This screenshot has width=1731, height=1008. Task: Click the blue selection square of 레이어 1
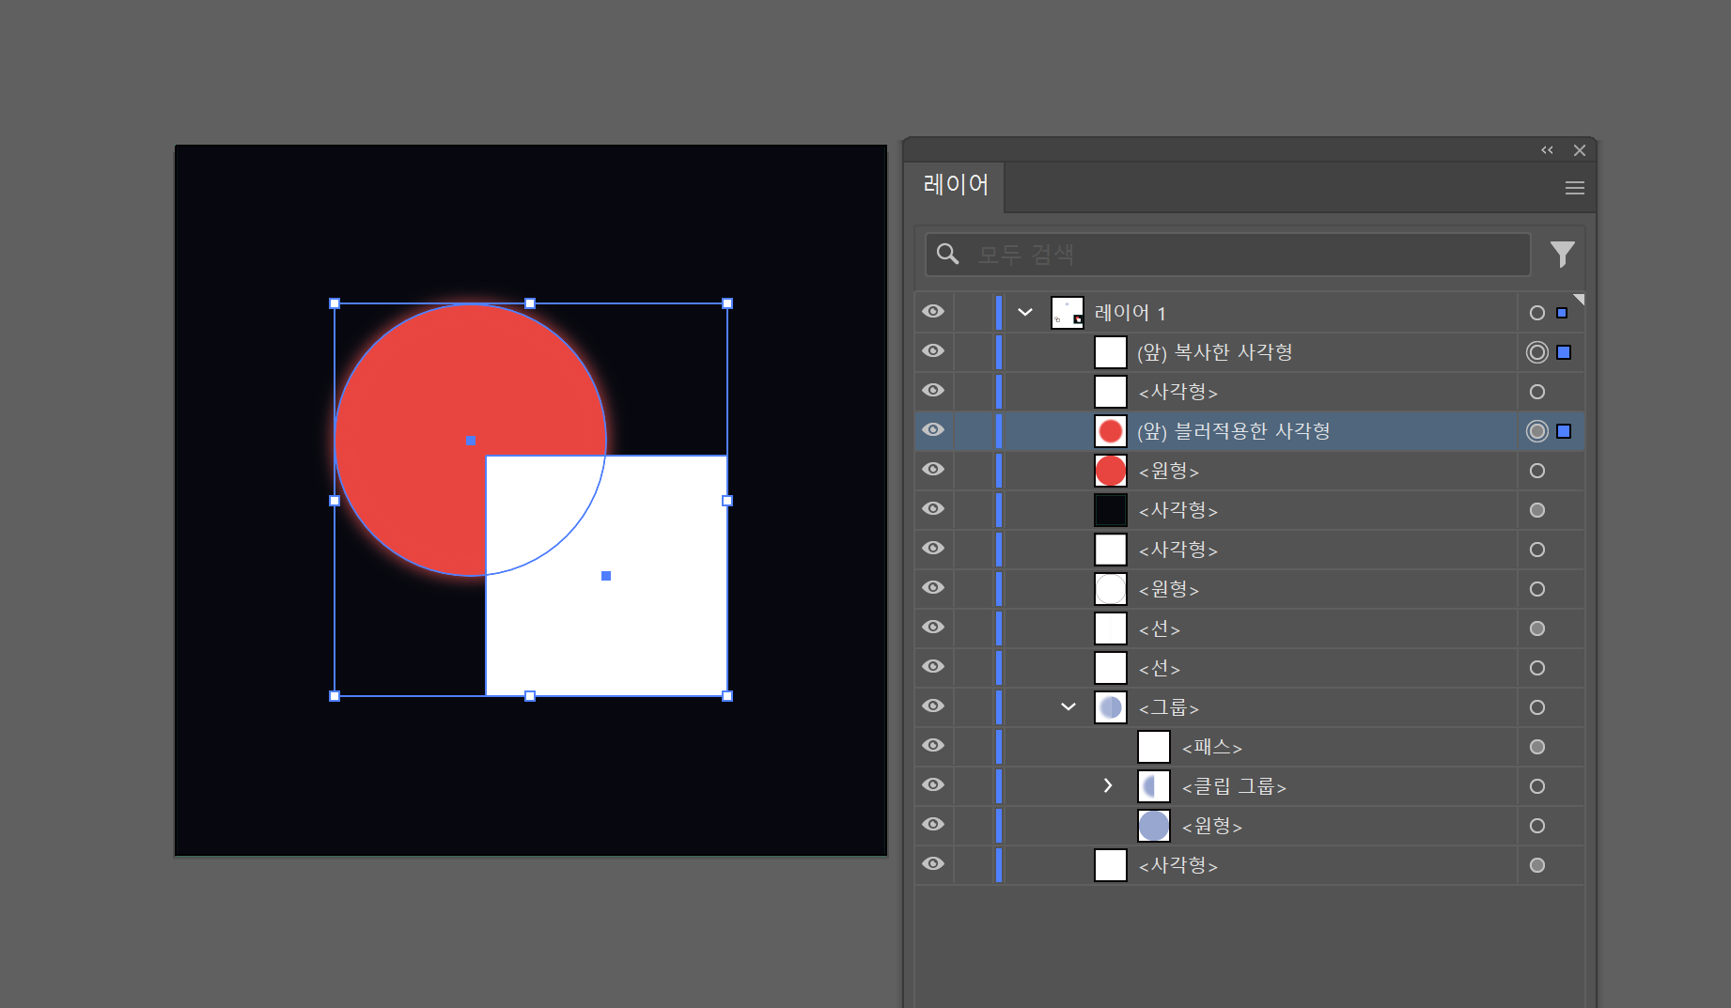click(1562, 313)
